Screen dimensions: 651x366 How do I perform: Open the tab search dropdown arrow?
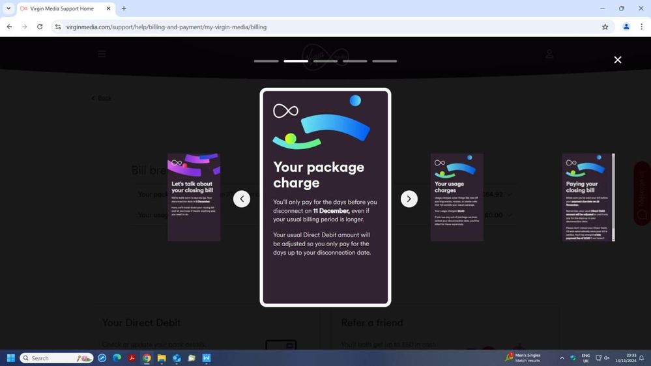[x=8, y=8]
